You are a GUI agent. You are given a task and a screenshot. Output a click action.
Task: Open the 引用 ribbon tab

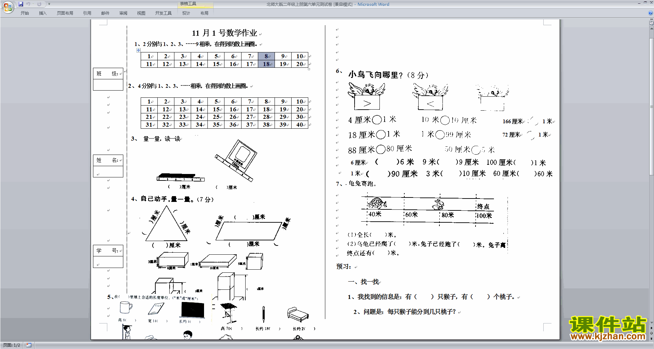tap(87, 13)
